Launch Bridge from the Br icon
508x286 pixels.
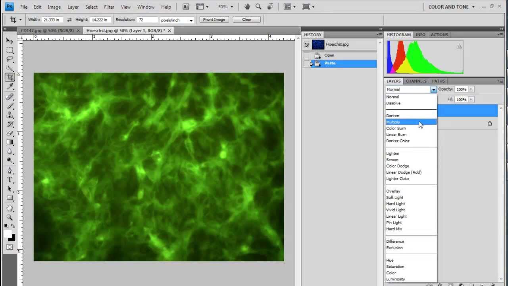[186, 7]
